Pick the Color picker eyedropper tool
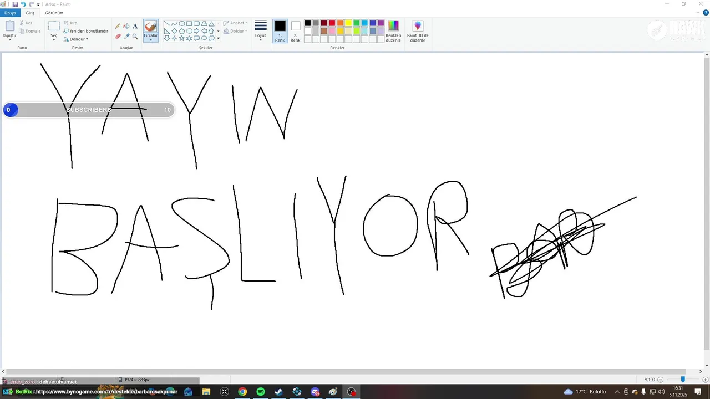 [126, 37]
